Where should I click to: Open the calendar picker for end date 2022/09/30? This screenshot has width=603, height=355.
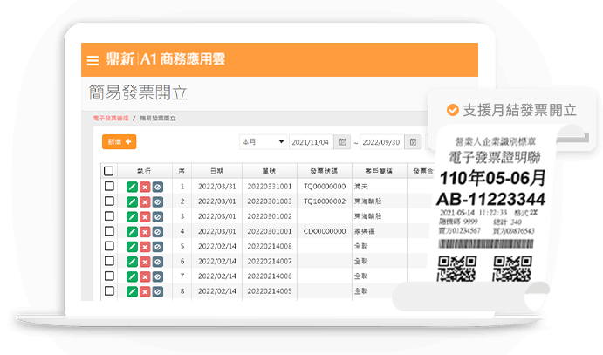point(415,142)
